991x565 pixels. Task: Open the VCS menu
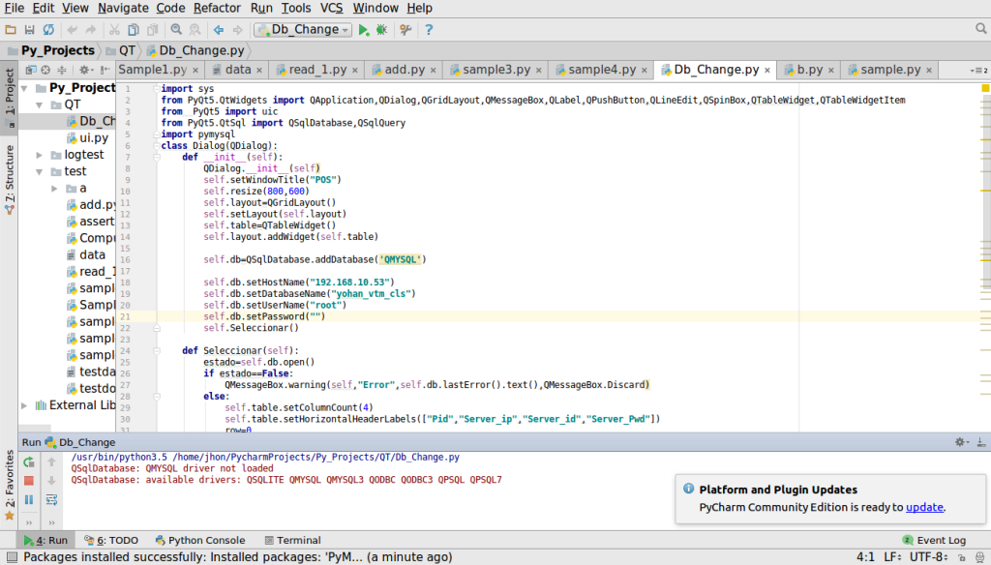coord(331,8)
